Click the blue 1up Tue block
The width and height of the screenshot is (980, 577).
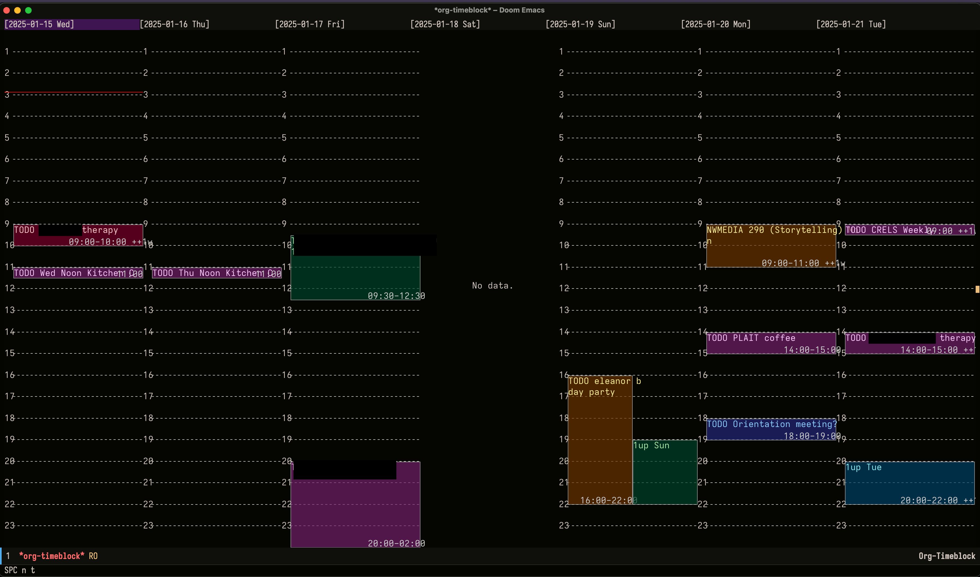coord(910,483)
